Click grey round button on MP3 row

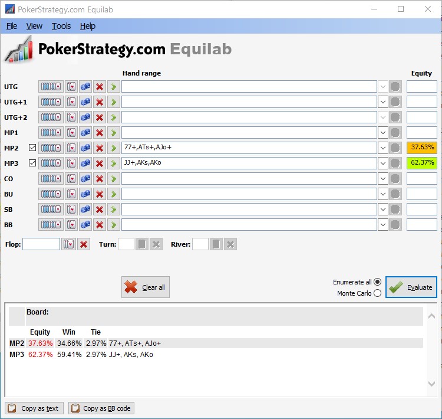point(395,163)
